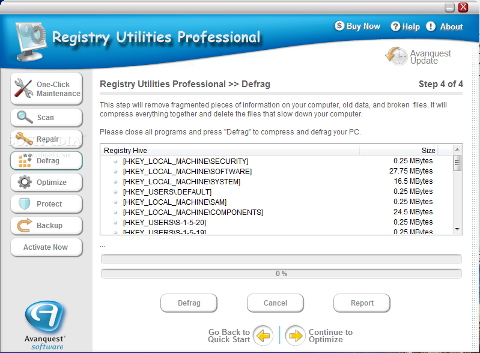This screenshot has height=353, width=480.
Task: Click the registry list scrollbar thumb
Action: (x=457, y=163)
